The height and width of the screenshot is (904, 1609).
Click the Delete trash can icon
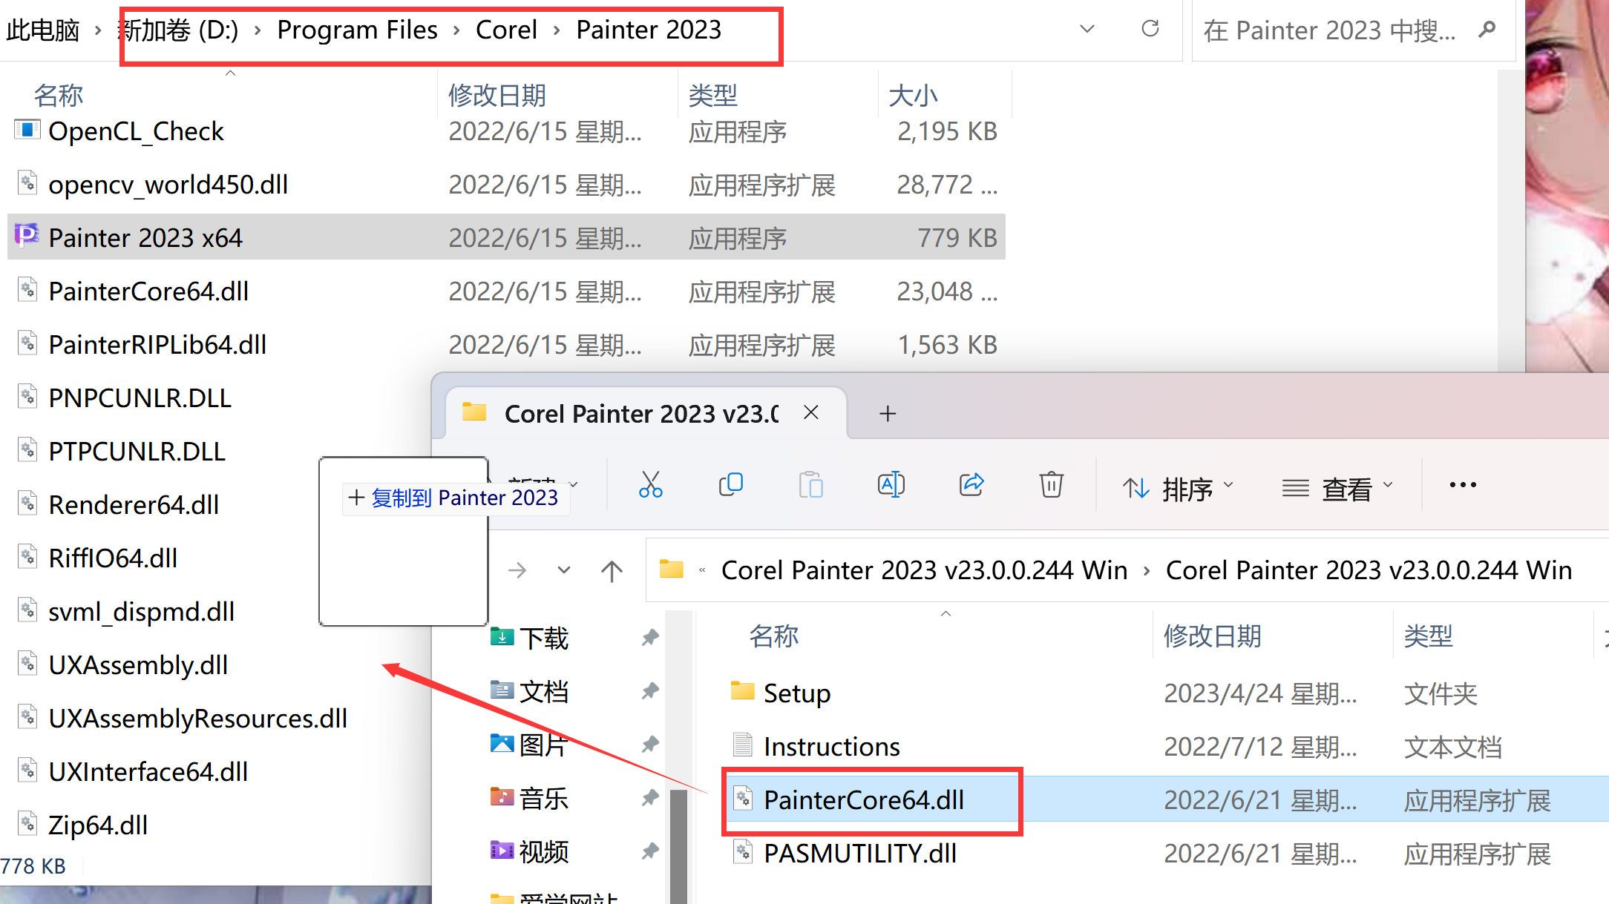click(x=1051, y=485)
